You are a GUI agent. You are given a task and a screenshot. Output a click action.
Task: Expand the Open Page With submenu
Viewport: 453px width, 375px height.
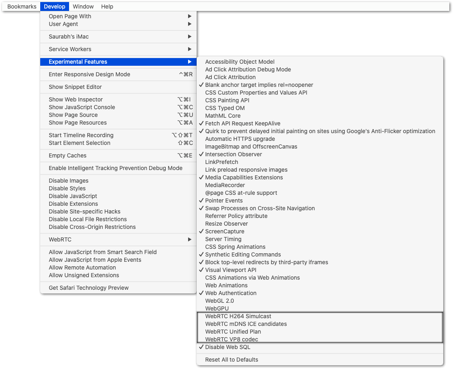coord(119,16)
